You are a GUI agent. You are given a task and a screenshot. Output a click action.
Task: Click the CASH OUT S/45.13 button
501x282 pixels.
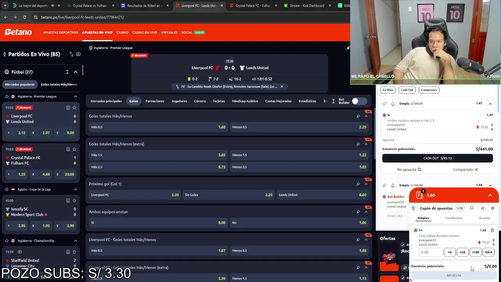[437, 158]
